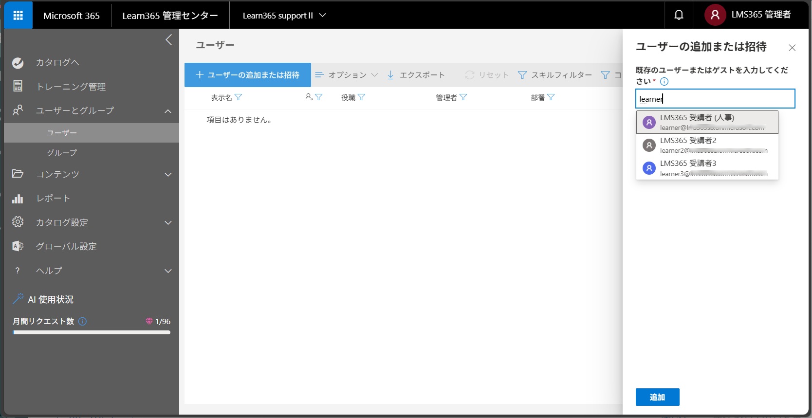
Task: Click the AI 使用状況 magic wand icon
Action: [18, 299]
